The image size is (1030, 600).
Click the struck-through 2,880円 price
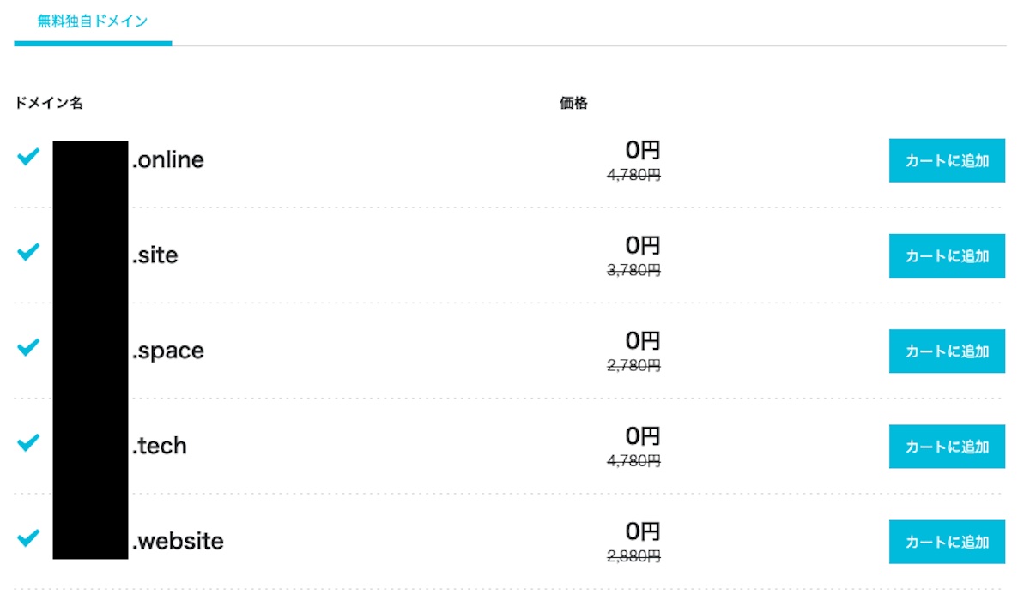[x=633, y=556]
